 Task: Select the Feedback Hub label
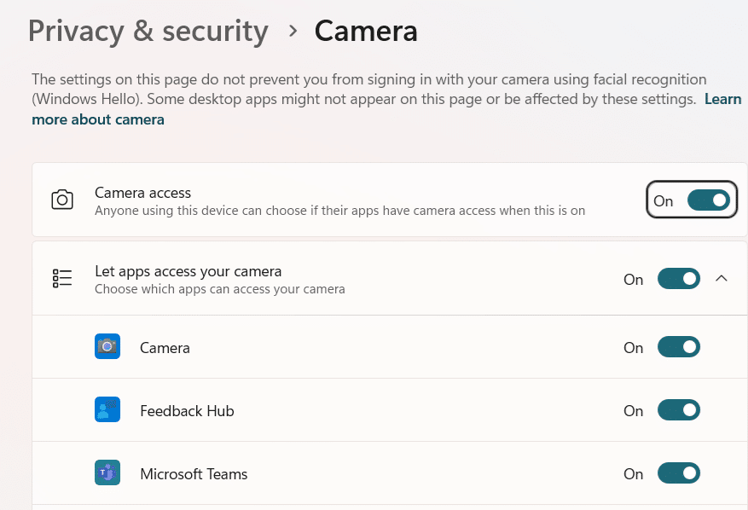[187, 411]
